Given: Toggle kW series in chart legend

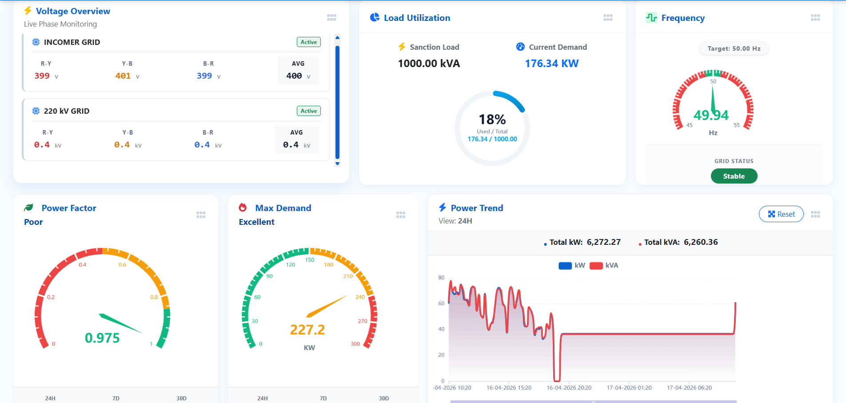Looking at the screenshot, I should (x=571, y=265).
